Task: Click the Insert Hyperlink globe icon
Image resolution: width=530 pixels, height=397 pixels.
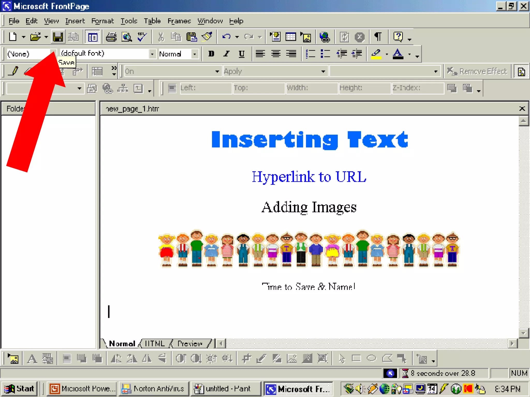Action: click(324, 37)
